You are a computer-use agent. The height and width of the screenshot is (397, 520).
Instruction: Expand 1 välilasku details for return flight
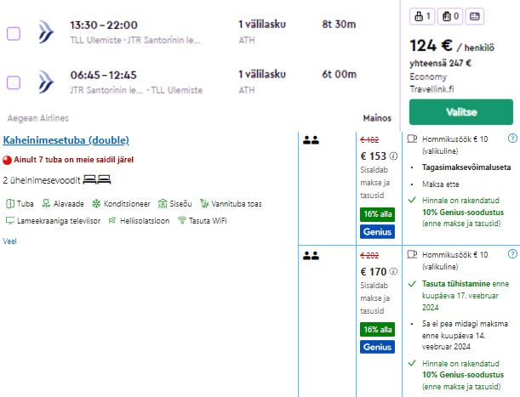[261, 74]
